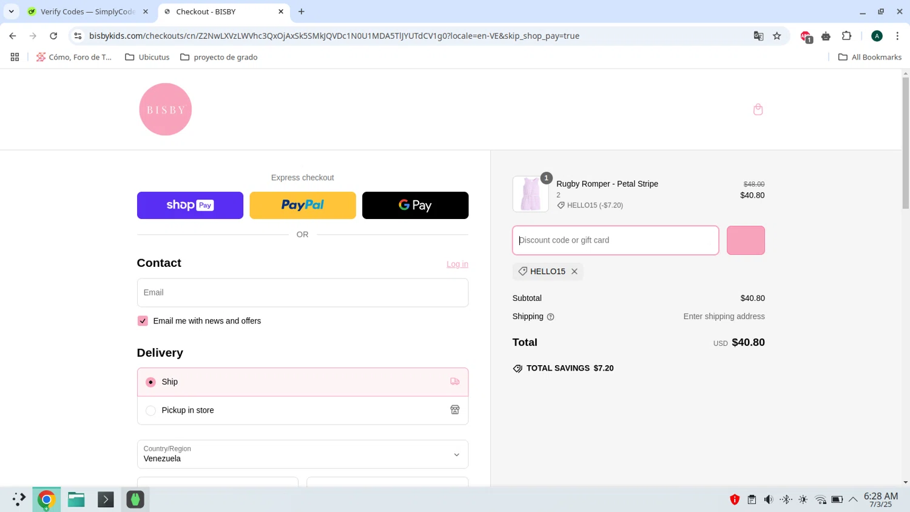Screen dimensions: 910x512
Task: Click the Rugby Romper - Petal Stripe title
Action: pos(607,184)
